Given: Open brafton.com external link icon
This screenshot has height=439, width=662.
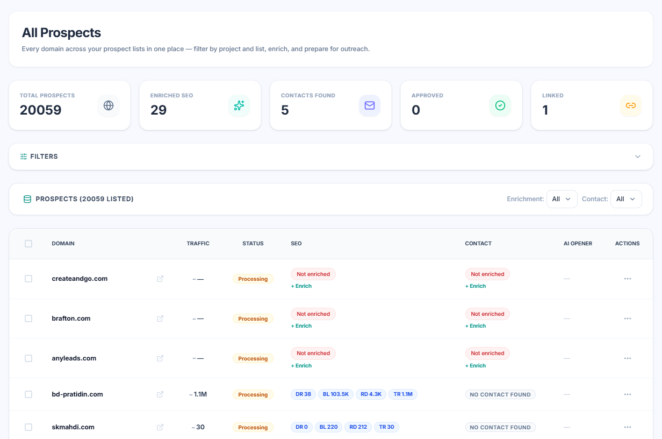Looking at the screenshot, I should pyautogui.click(x=160, y=318).
